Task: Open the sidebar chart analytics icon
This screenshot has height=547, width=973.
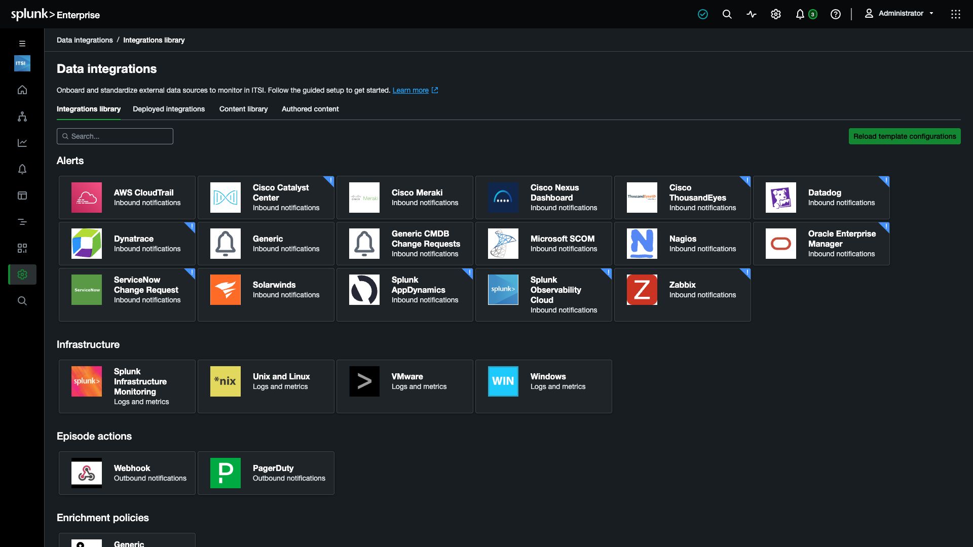Action: coord(22,143)
